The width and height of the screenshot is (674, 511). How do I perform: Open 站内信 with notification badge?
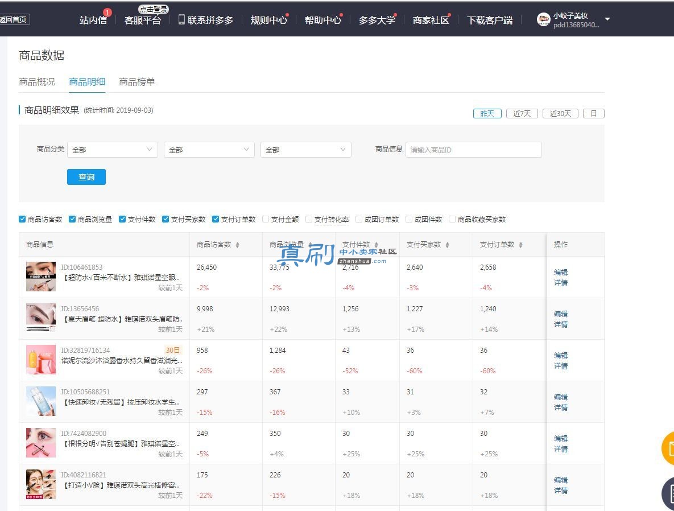93,20
